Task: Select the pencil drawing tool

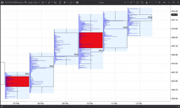Action: pos(49,2)
